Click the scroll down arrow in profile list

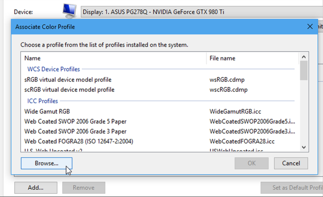coord(304,147)
